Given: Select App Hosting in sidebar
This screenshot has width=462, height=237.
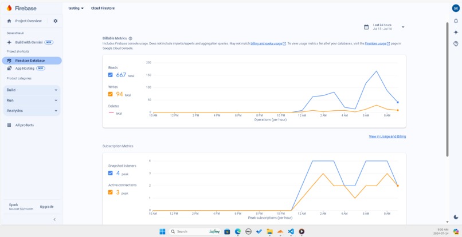Looking at the screenshot, I should (32, 69).
